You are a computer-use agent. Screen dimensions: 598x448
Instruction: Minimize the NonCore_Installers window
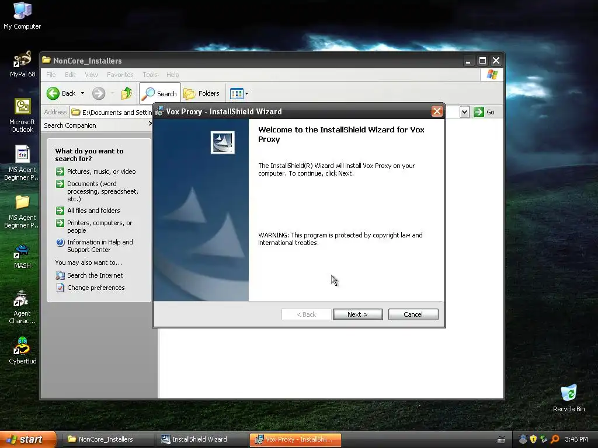tap(468, 61)
